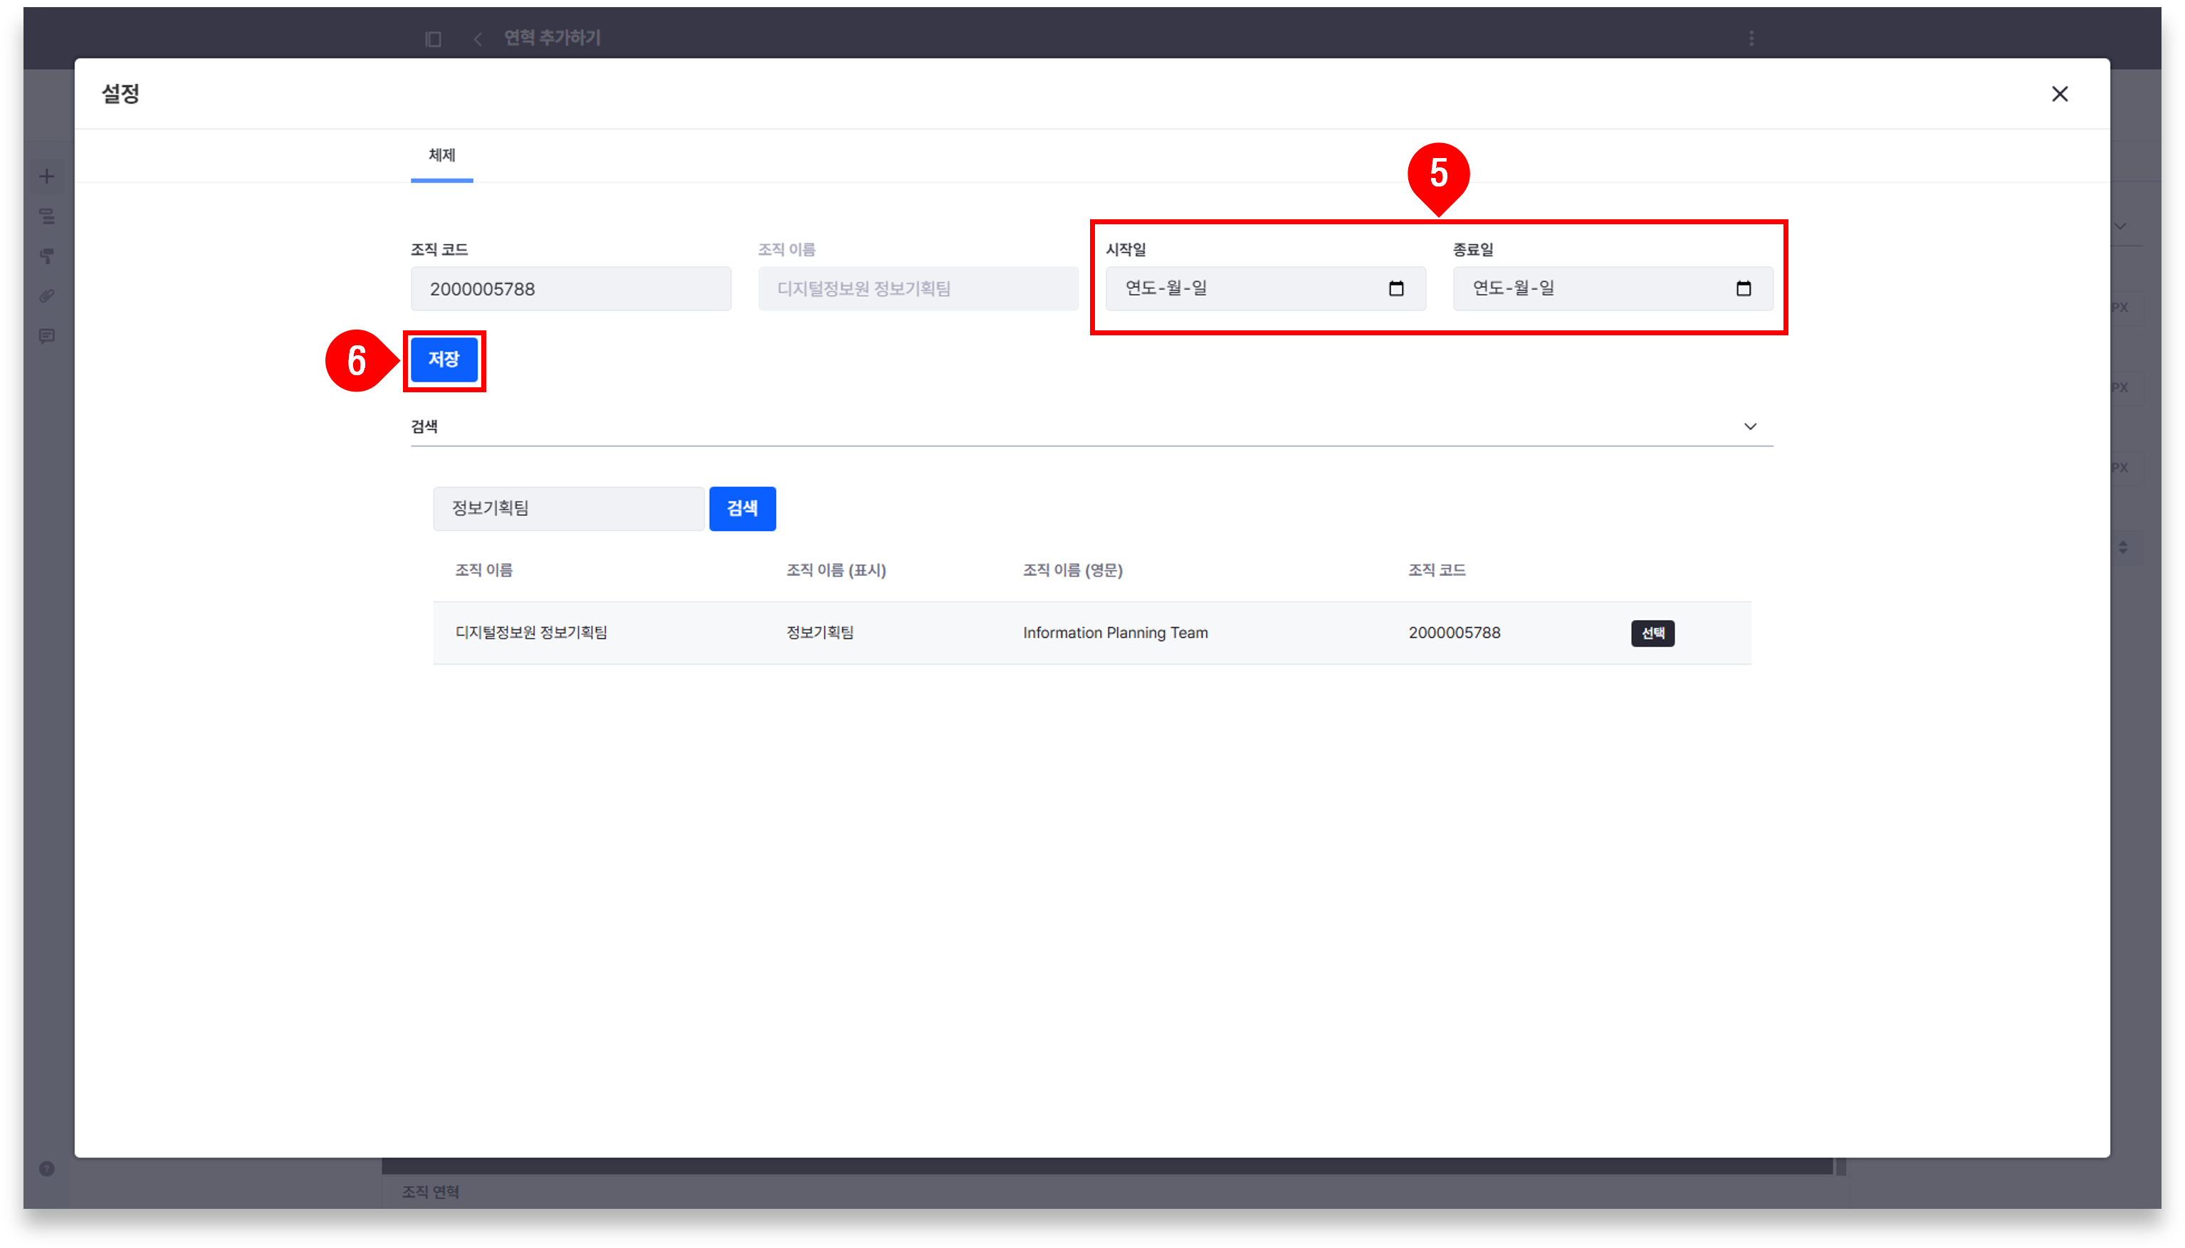Image resolution: width=2185 pixels, height=1248 pixels.
Task: Click the 디지털정보원 정보기획팀 result row
Action: 531,633
